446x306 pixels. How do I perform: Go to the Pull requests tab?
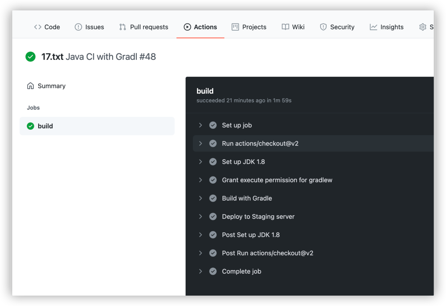click(144, 27)
